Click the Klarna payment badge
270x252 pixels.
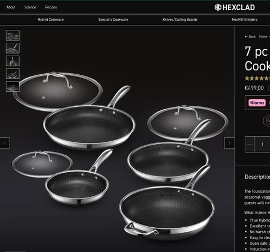click(x=257, y=103)
